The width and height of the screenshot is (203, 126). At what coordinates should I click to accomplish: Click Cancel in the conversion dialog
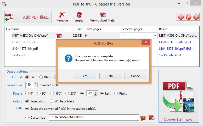(136, 76)
